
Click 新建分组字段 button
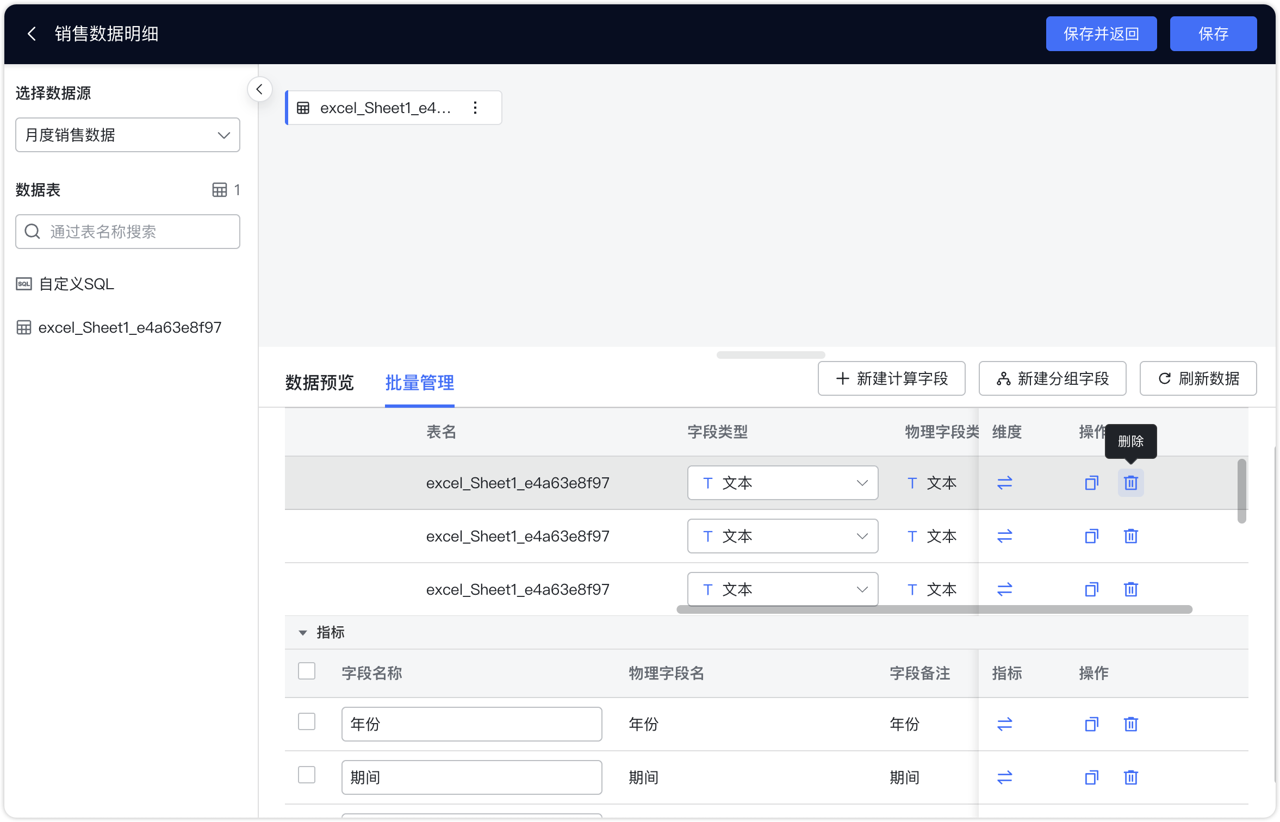pos(1052,378)
